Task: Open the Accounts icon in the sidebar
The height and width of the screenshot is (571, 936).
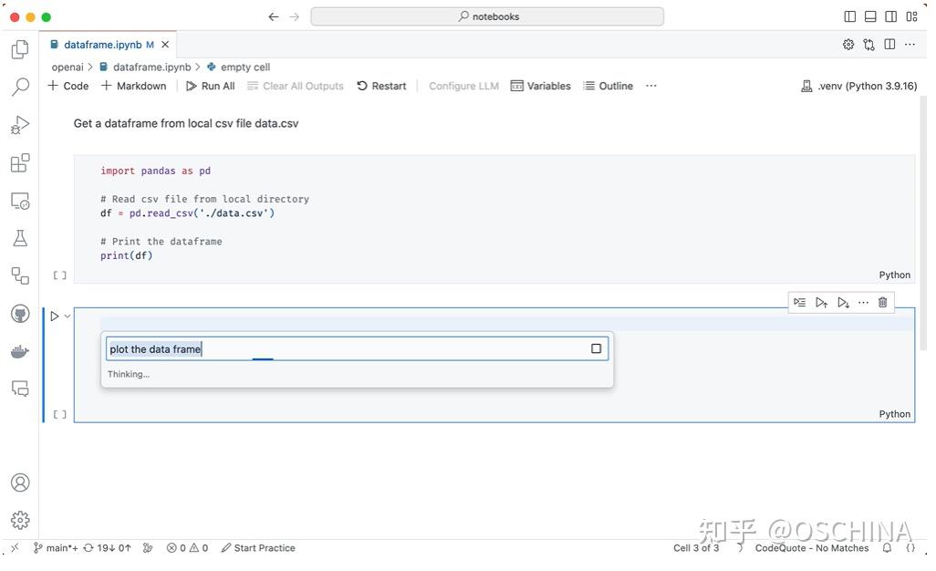Action: [20, 483]
